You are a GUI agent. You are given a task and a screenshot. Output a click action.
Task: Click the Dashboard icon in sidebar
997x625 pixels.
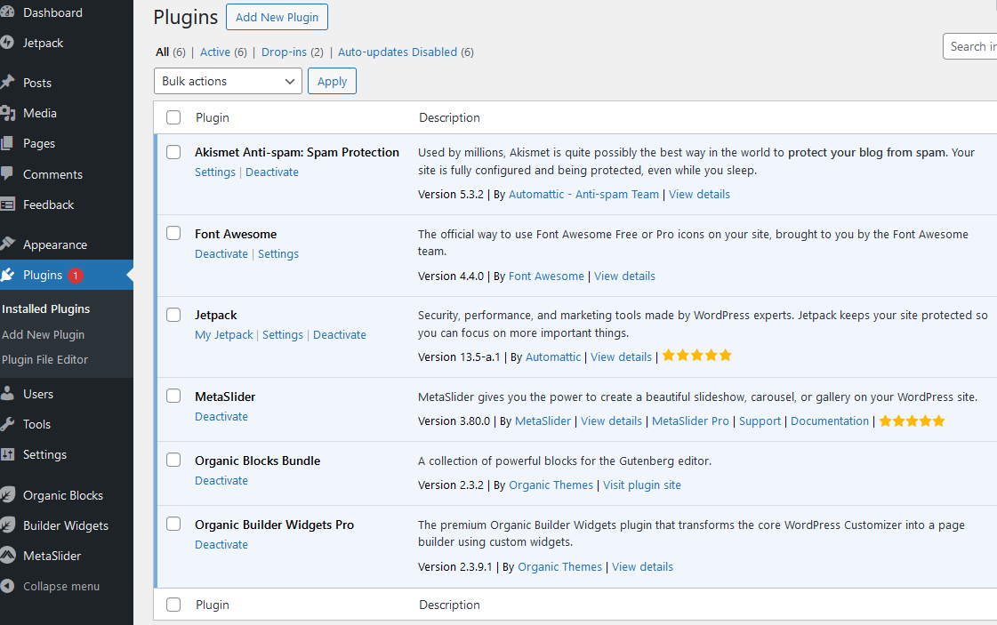click(7, 12)
